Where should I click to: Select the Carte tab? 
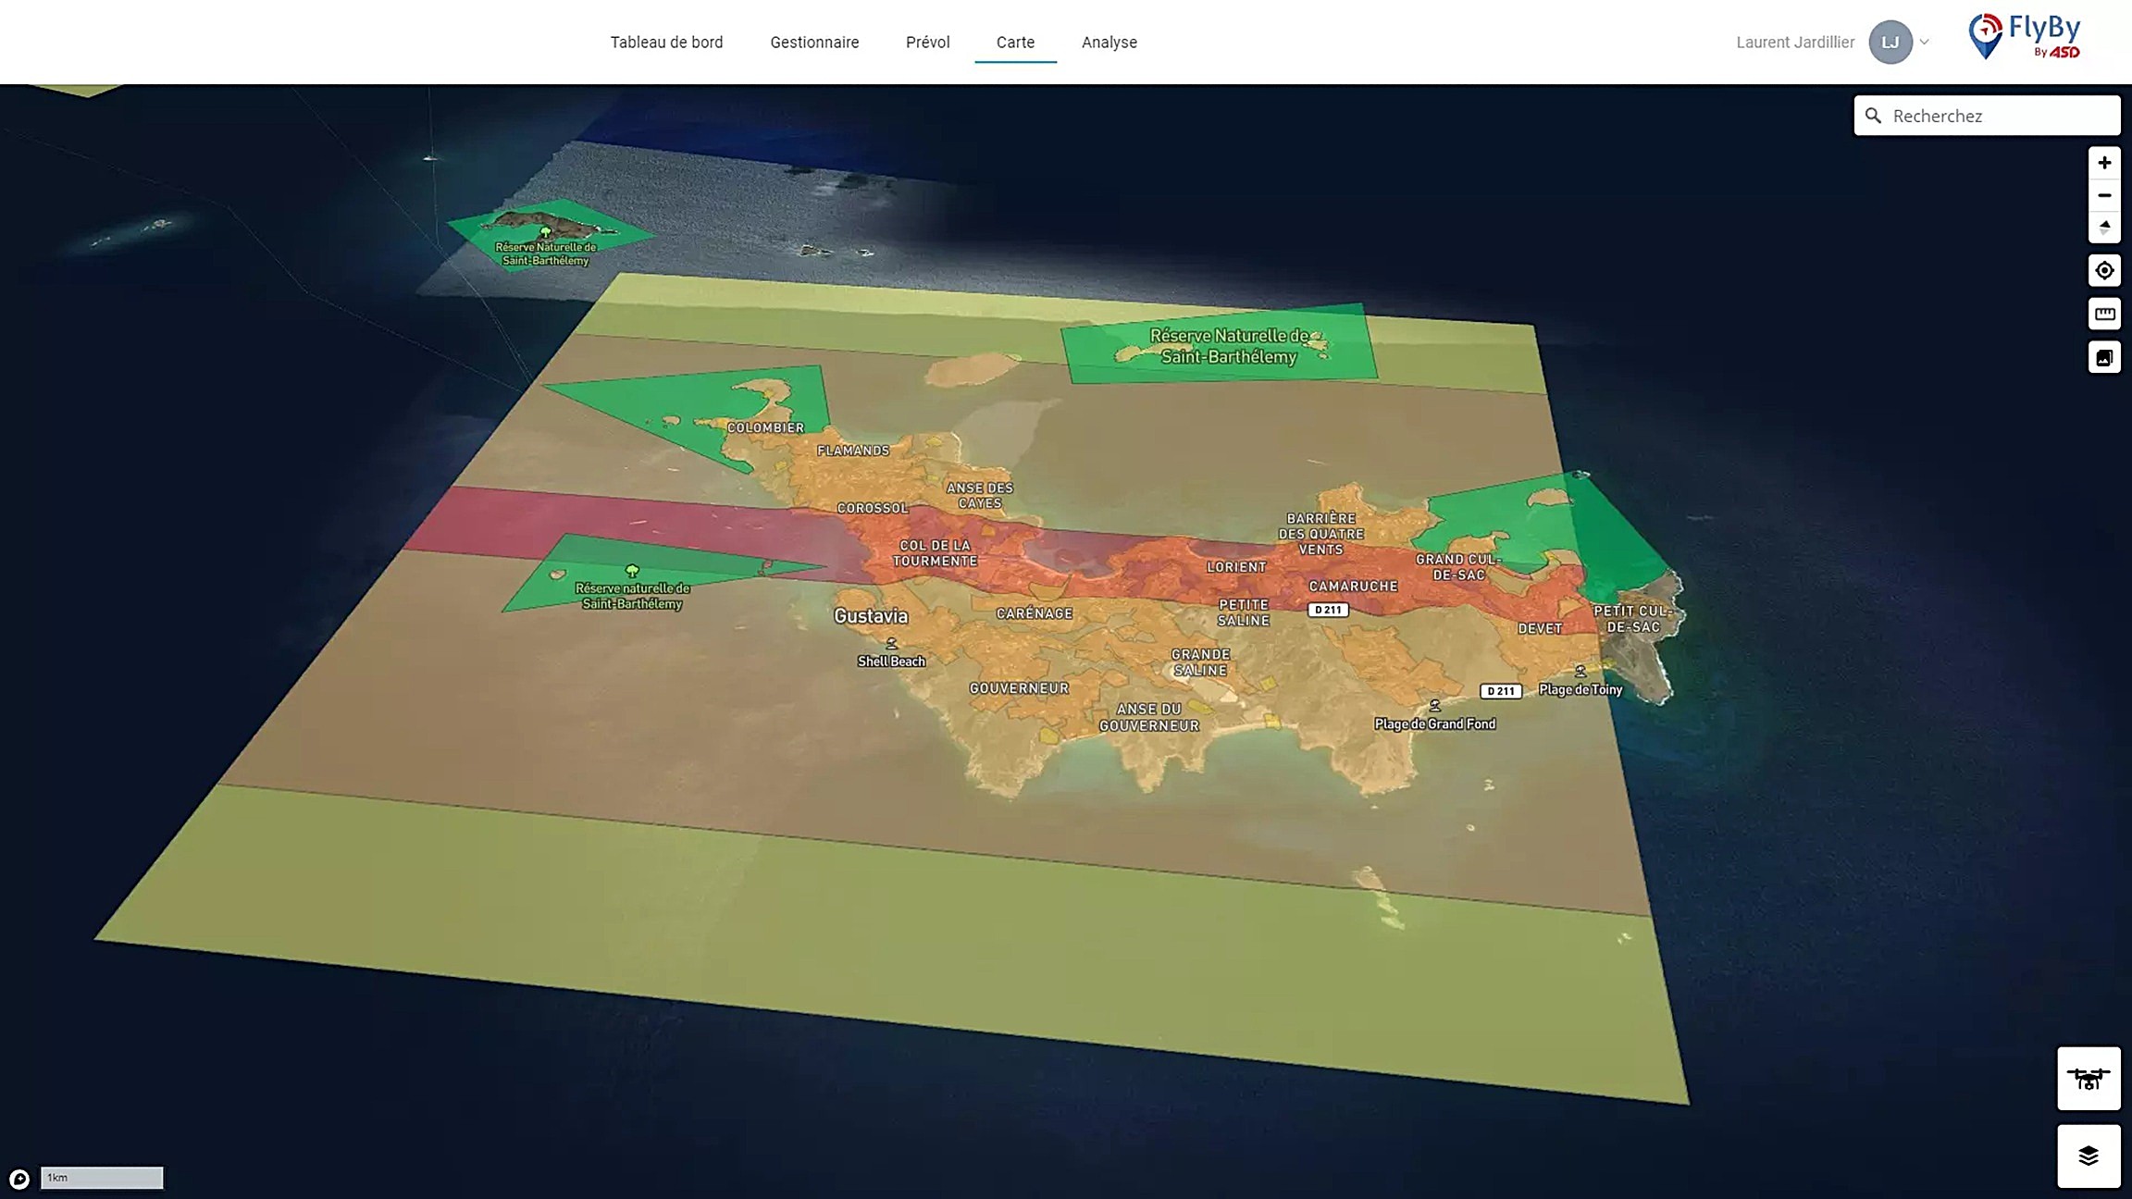1015,43
